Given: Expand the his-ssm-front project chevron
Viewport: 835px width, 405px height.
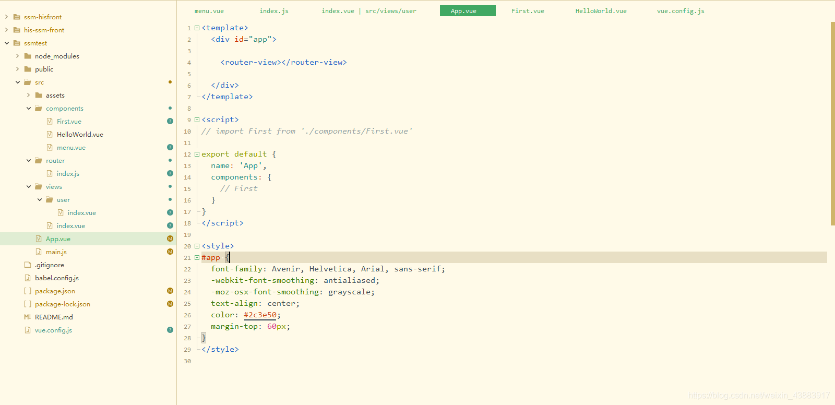Looking at the screenshot, I should point(6,30).
